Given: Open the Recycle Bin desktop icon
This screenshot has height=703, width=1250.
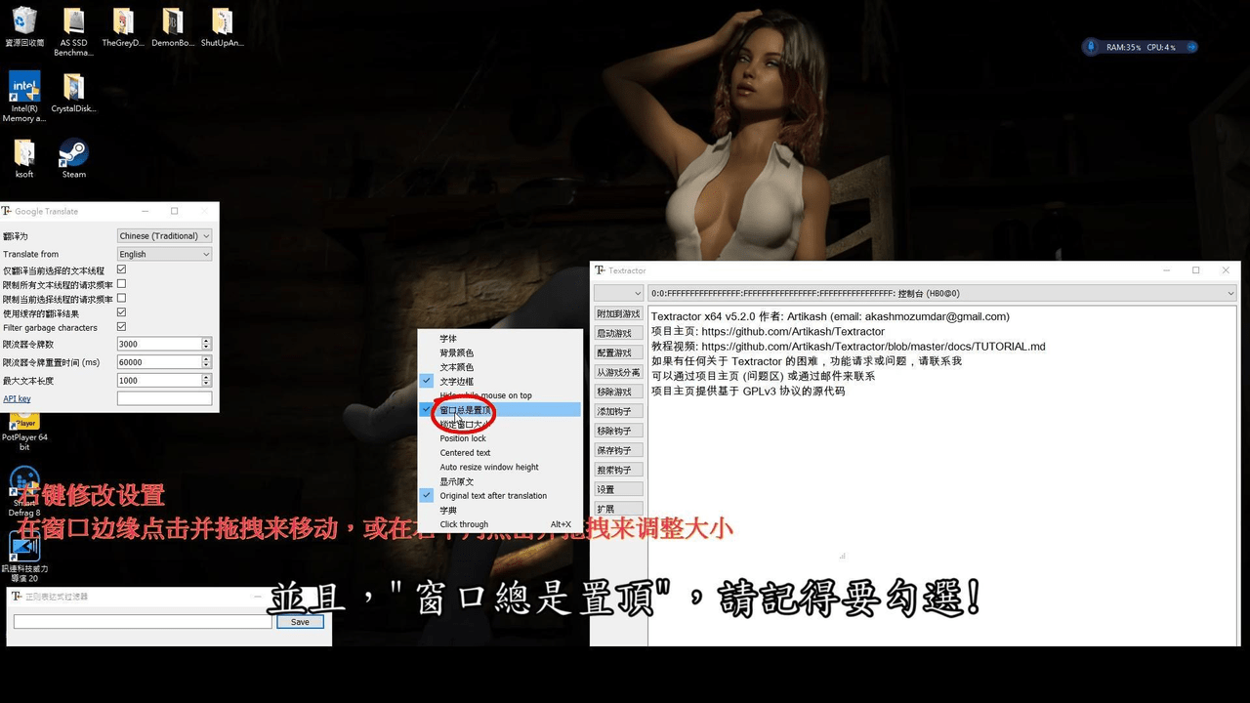Looking at the screenshot, I should (x=24, y=27).
